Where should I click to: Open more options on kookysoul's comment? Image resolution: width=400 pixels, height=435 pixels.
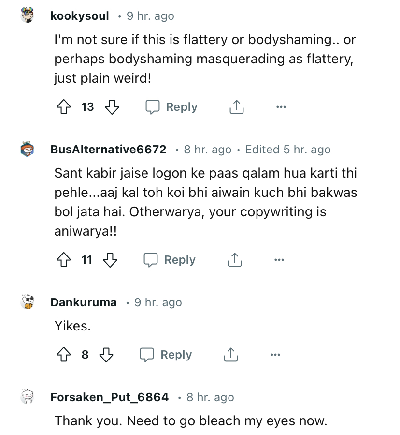pyautogui.click(x=281, y=107)
